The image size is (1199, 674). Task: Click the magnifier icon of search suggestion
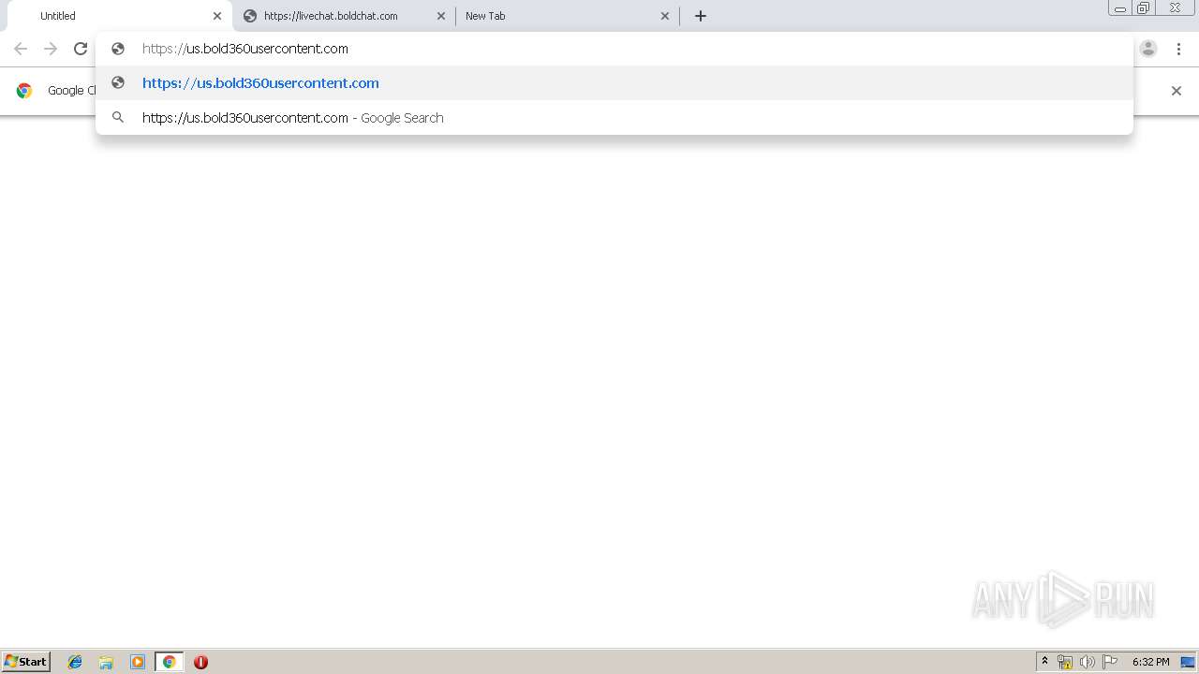[118, 118]
